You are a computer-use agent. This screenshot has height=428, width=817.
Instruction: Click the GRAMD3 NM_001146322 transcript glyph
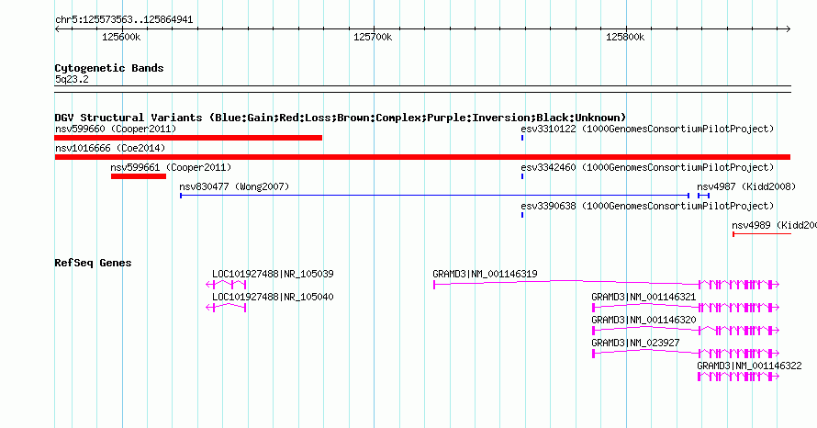click(739, 376)
